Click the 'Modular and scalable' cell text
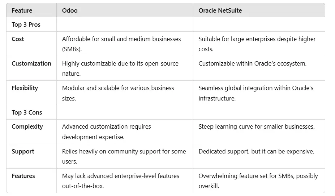This screenshot has height=196, width=335. (x=118, y=93)
